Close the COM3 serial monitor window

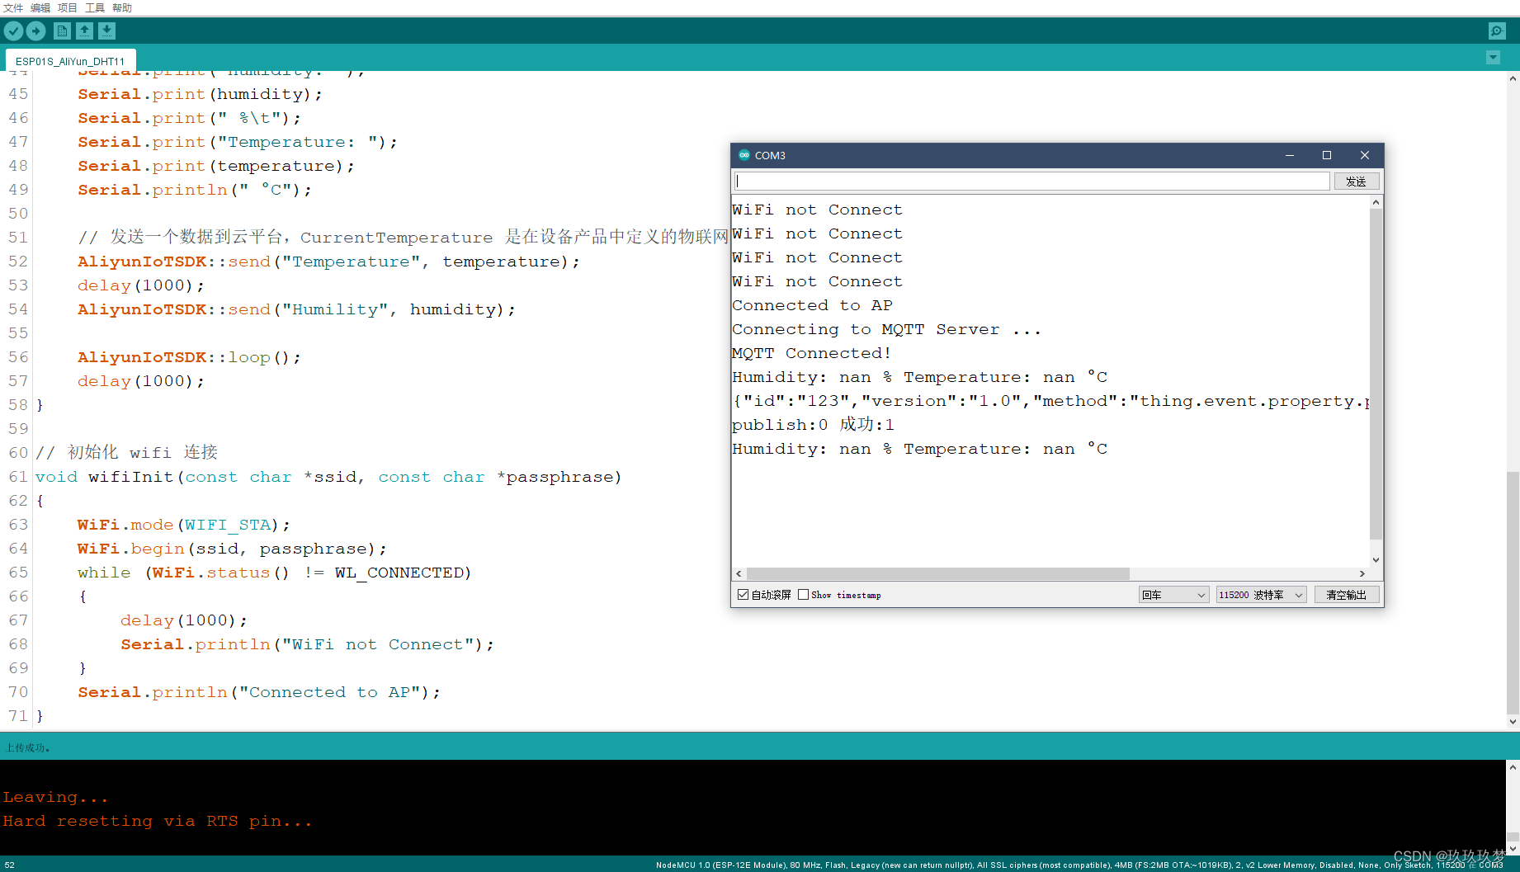[x=1365, y=155]
